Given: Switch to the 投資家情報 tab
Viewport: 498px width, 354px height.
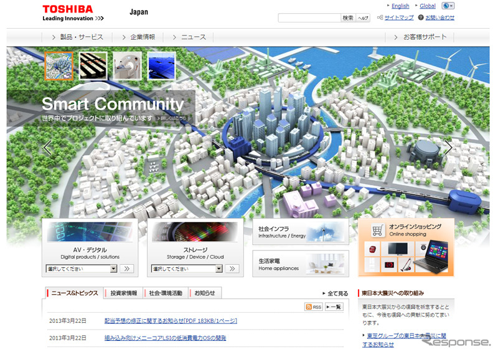Looking at the screenshot, I should click(x=123, y=294).
